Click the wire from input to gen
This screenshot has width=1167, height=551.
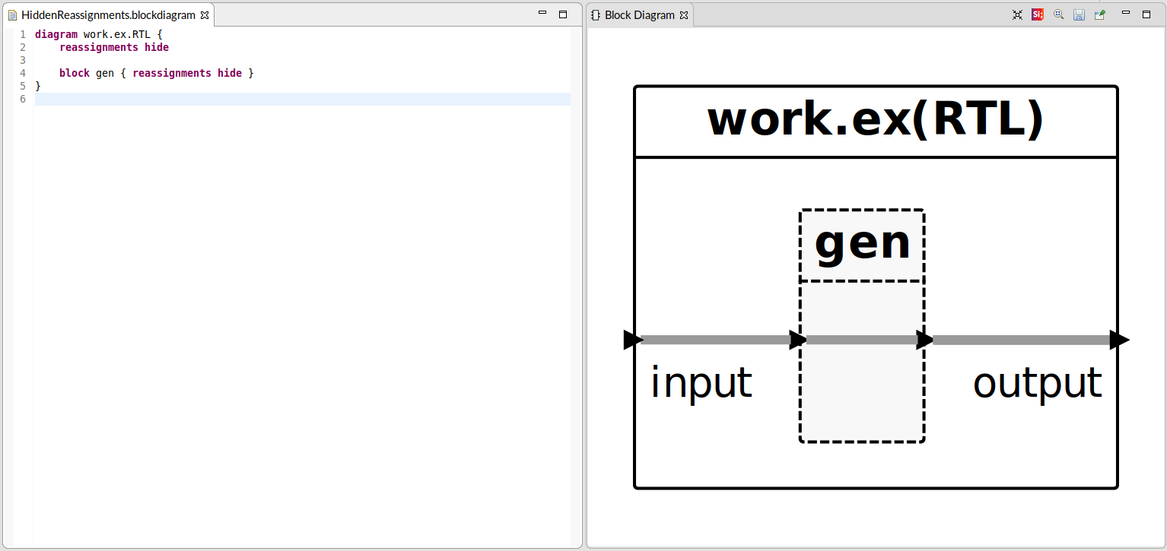[716, 340]
